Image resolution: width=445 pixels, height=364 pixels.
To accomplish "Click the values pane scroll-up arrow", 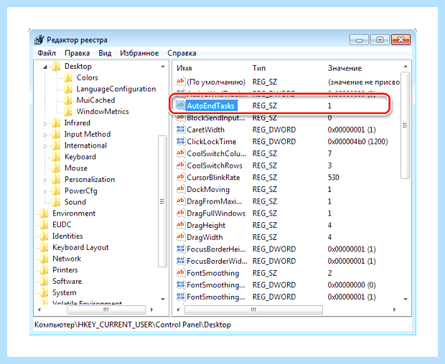I will pos(406,67).
